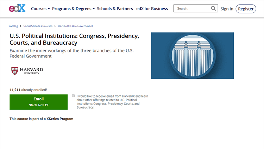
Task: Click the green Enroll button
Action: point(39,102)
